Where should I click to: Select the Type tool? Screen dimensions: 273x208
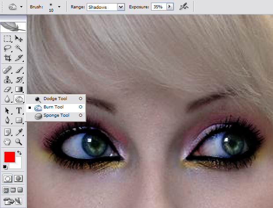(x=18, y=111)
